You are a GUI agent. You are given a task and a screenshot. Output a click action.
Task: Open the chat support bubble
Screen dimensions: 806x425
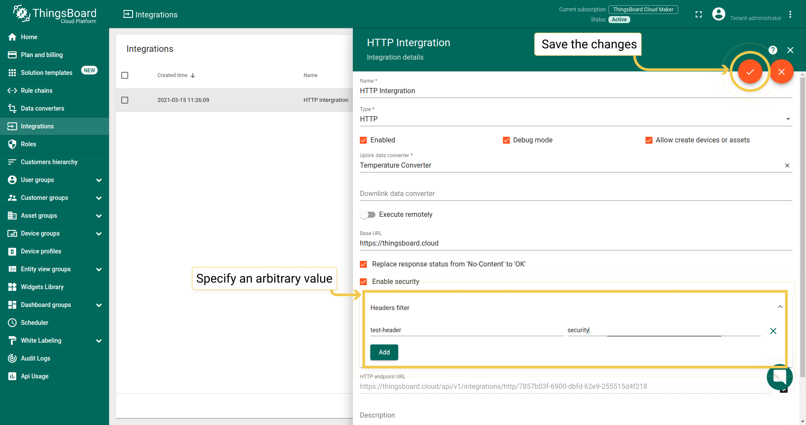coord(780,377)
